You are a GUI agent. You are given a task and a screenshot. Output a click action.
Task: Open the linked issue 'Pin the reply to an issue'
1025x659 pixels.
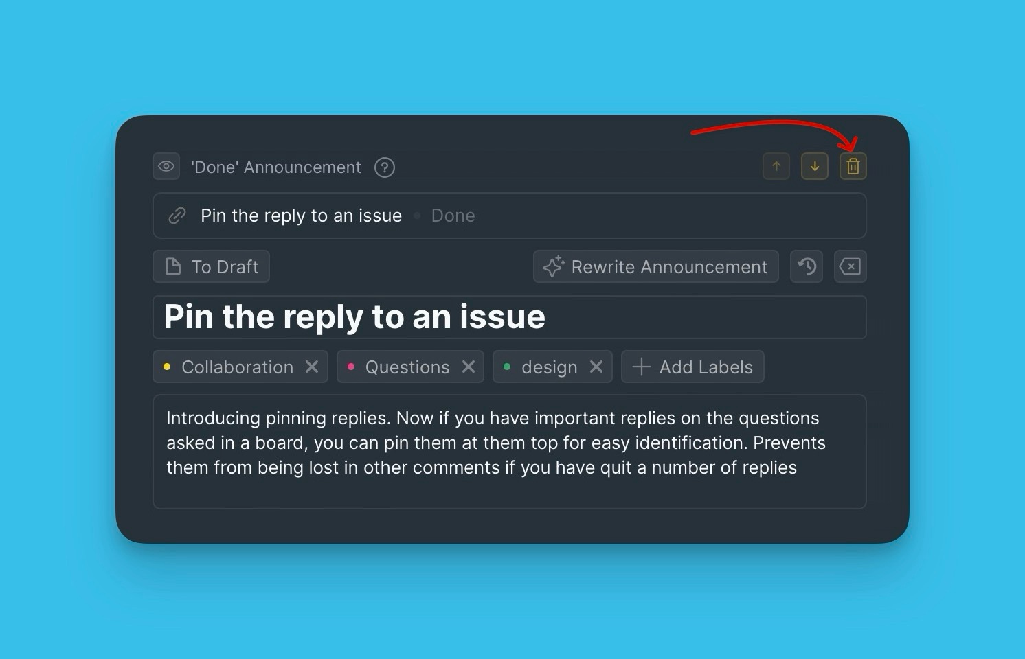click(x=301, y=215)
